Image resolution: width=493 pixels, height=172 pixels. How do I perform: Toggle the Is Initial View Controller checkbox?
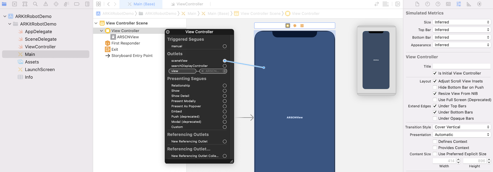tap(435, 73)
